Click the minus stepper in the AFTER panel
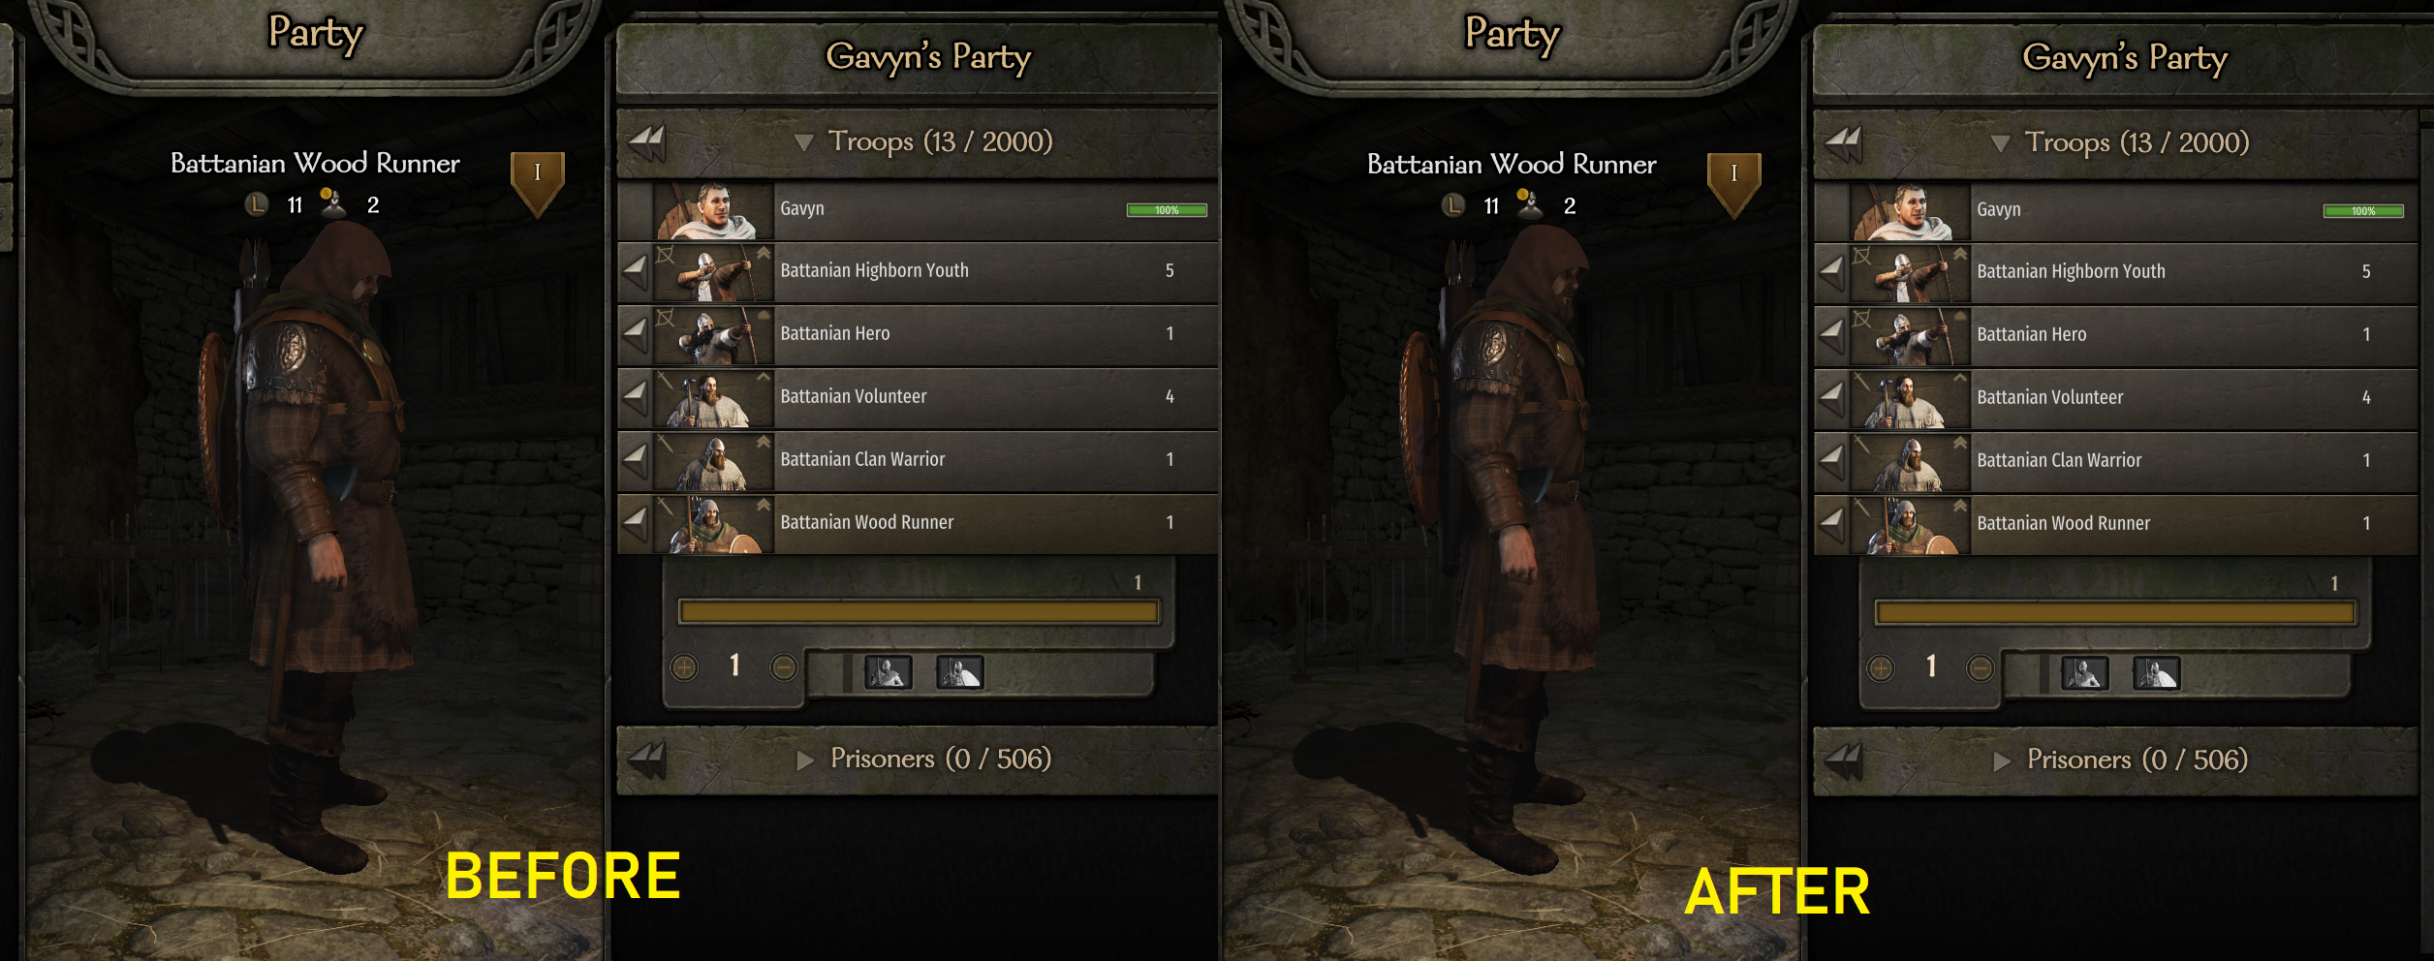Image resolution: width=2434 pixels, height=961 pixels. [1981, 668]
